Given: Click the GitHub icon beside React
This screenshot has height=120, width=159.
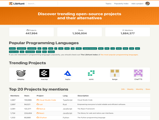Looking at the screenshot, I should tap(38, 113).
